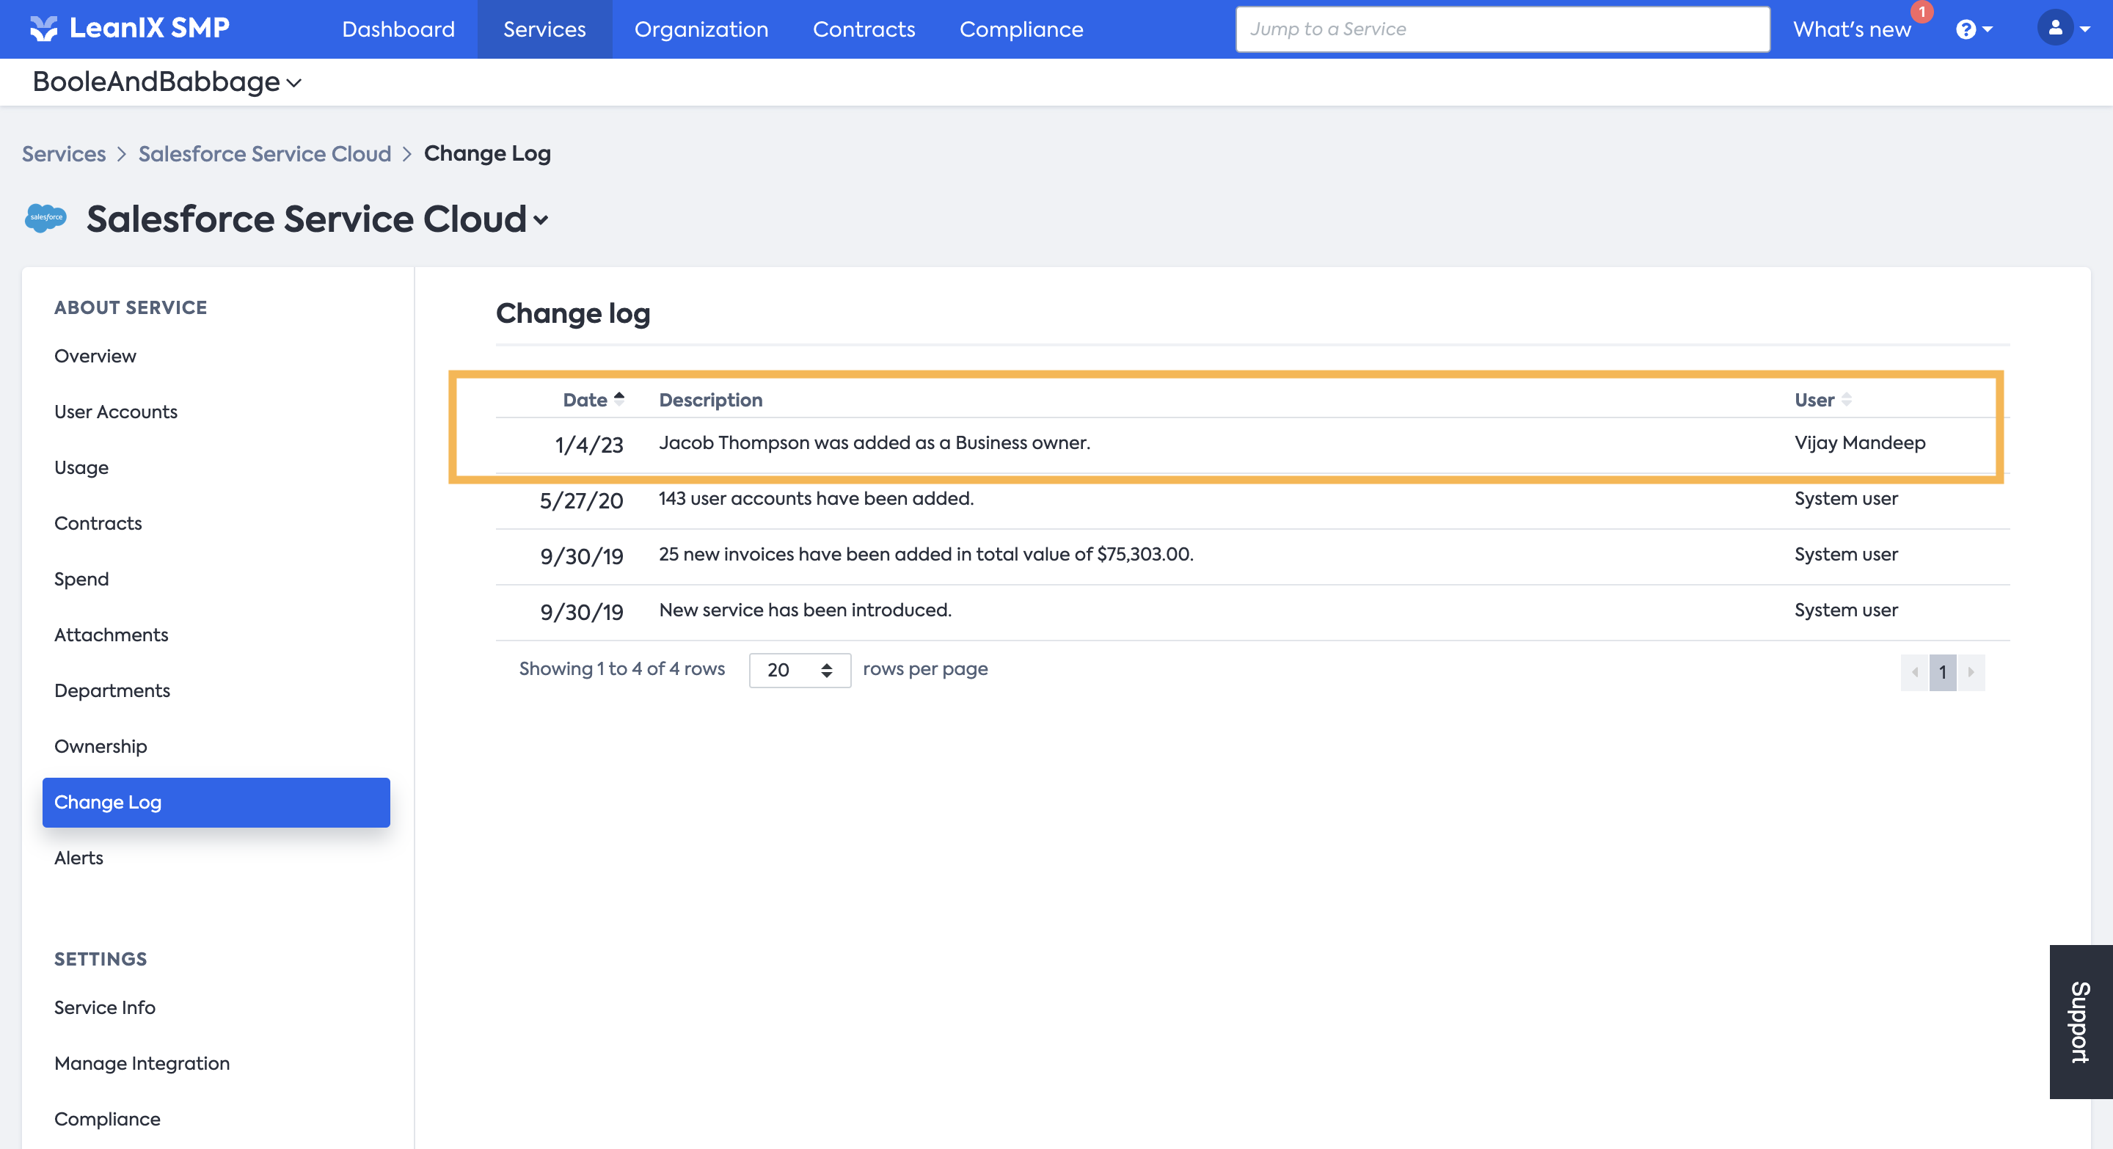Open the Compliance top navigation tab
The width and height of the screenshot is (2113, 1149).
tap(1021, 29)
